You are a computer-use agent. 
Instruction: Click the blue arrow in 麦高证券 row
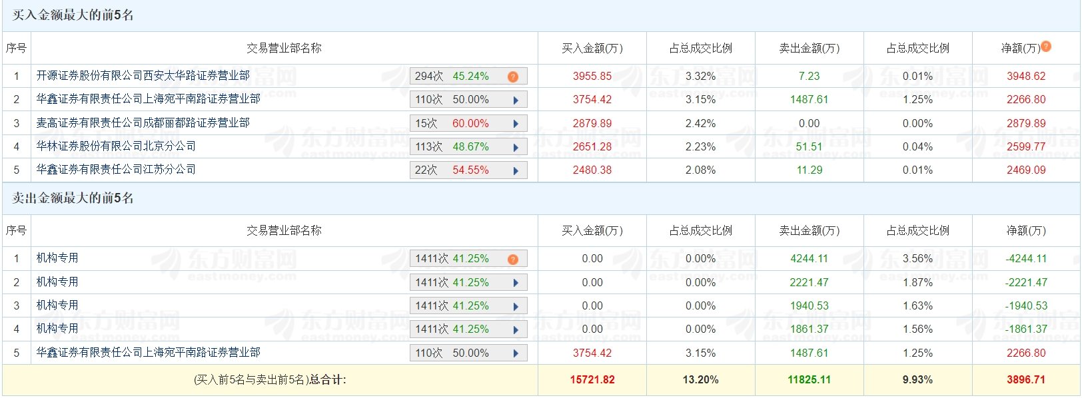[x=516, y=124]
